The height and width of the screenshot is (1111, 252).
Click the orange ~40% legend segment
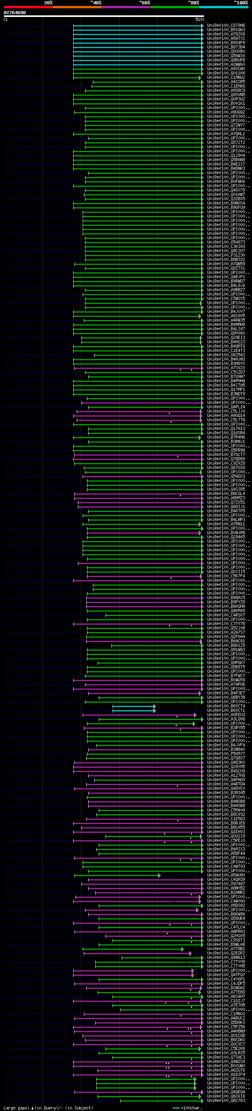tap(77, 7)
